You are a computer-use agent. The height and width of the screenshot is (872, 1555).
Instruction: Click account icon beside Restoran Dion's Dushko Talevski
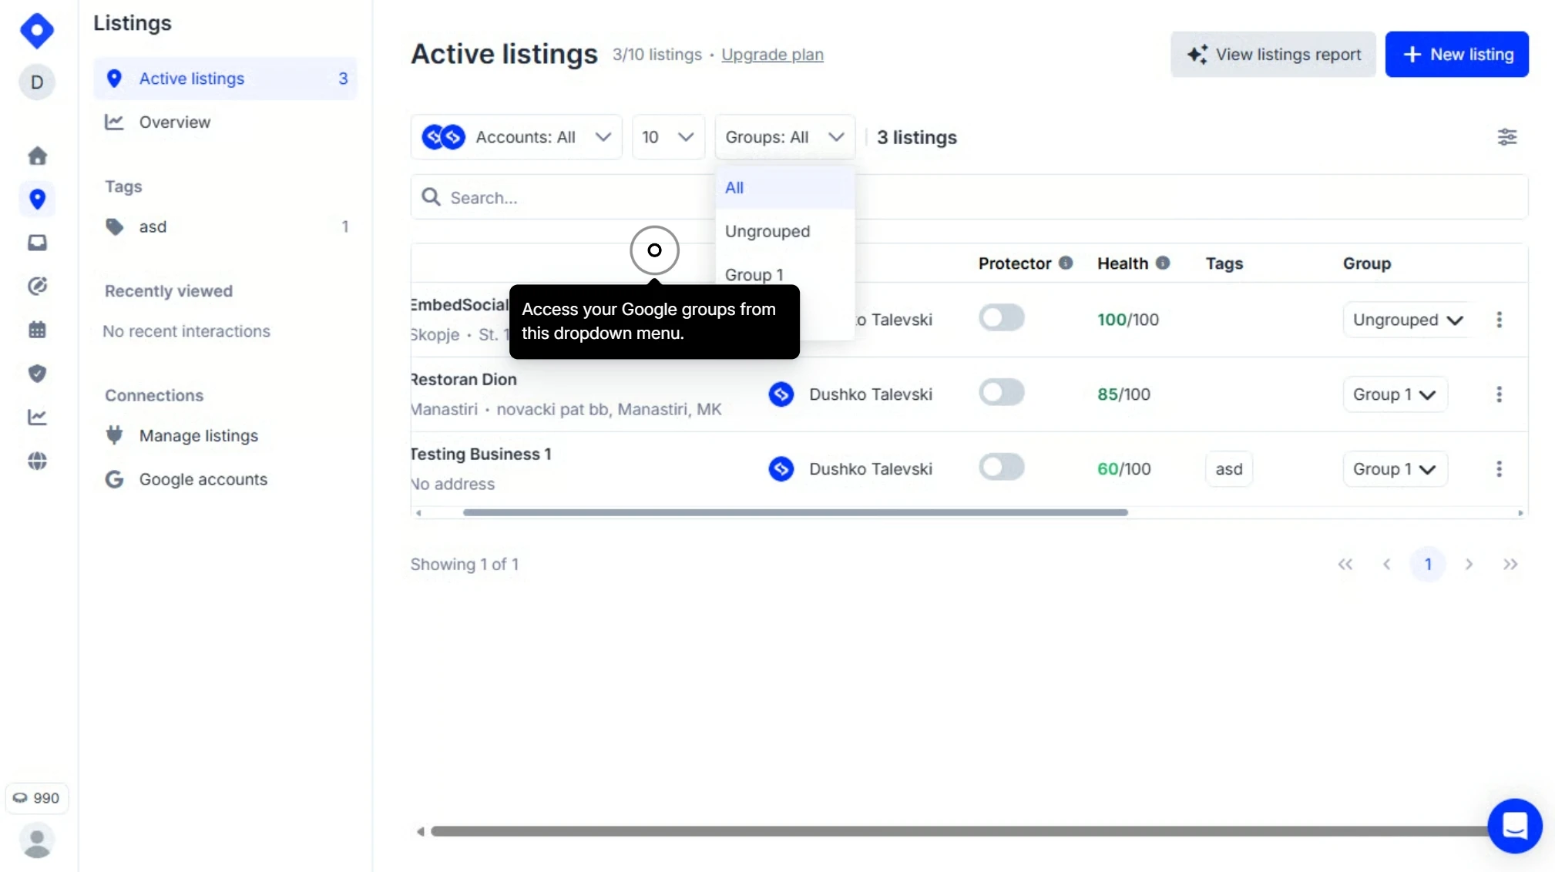coord(781,394)
